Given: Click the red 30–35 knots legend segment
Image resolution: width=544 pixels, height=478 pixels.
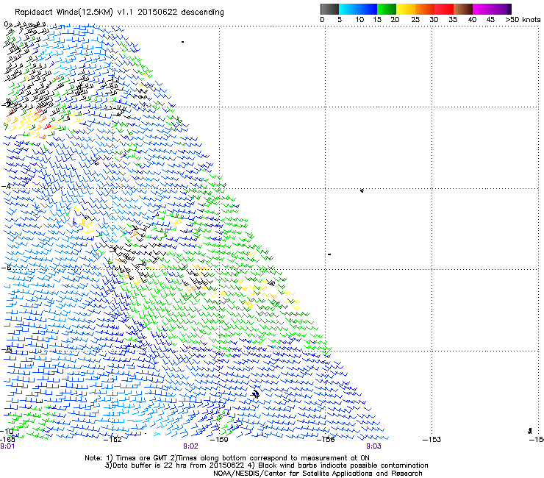Looking at the screenshot, I should [x=444, y=9].
